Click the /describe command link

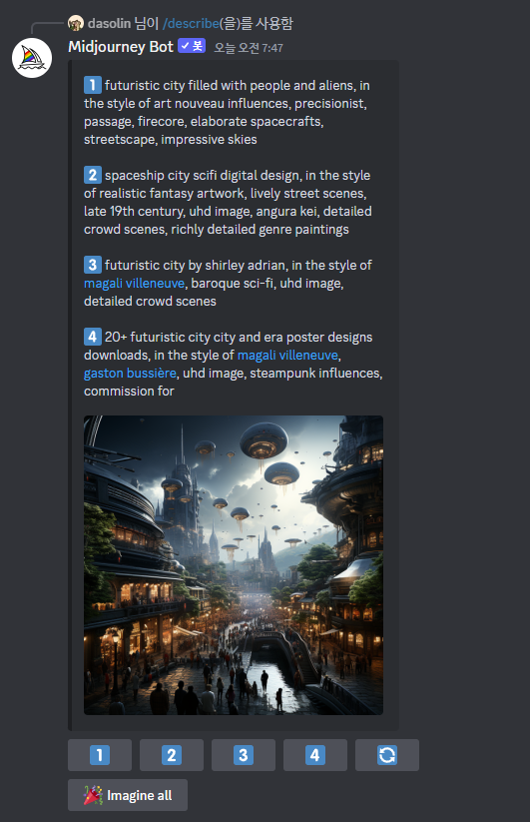(191, 23)
